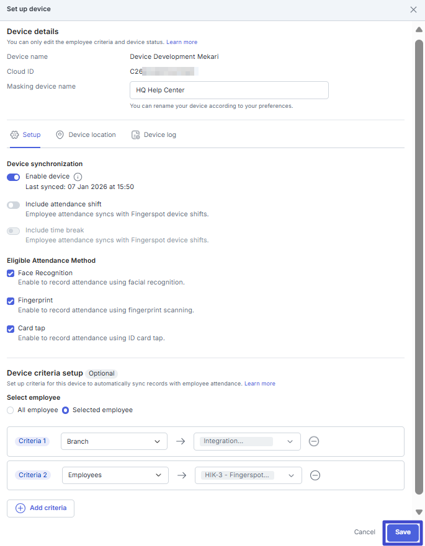Click the info icon beside Enable device
This screenshot has width=425, height=546.
pos(78,177)
